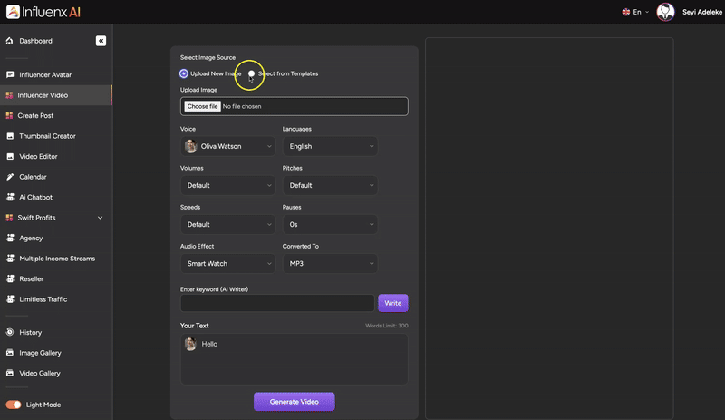Click the Calendar pencil icon
The image size is (725, 420).
tap(10, 177)
